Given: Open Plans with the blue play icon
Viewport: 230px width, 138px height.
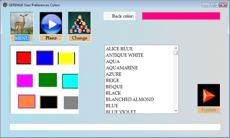Looking at the screenshot, I should click(51, 23).
